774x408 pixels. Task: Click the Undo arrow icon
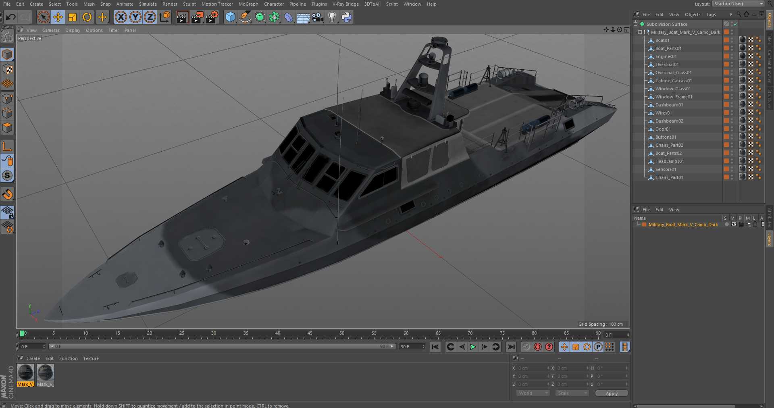11,17
